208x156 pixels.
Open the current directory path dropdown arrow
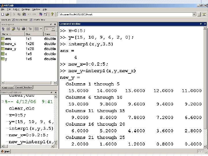194,14
